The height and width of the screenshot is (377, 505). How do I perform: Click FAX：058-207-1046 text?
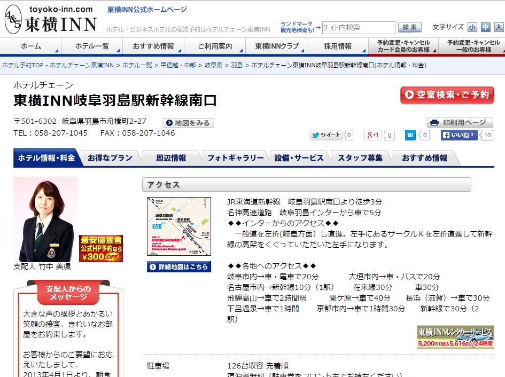pyautogui.click(x=137, y=133)
